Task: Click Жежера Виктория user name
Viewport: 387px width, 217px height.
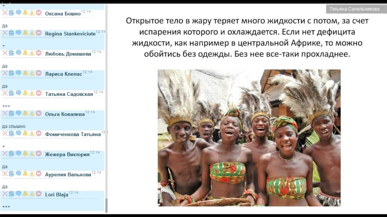Action: pyautogui.click(x=67, y=154)
